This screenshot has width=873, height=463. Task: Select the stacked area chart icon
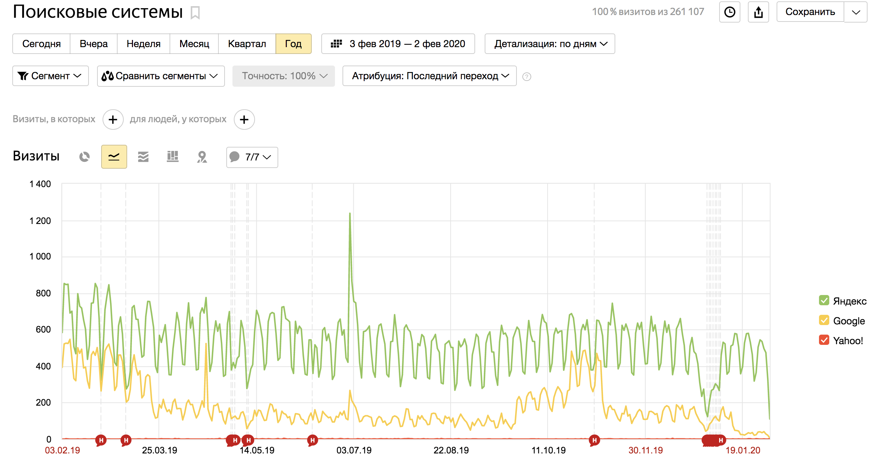143,157
